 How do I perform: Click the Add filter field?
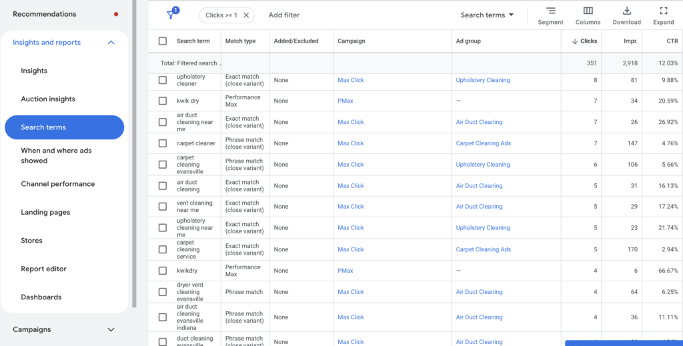pos(284,15)
